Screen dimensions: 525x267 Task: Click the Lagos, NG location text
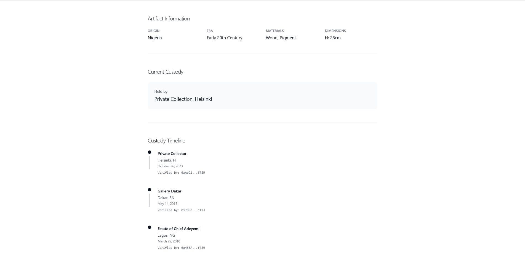(x=166, y=235)
